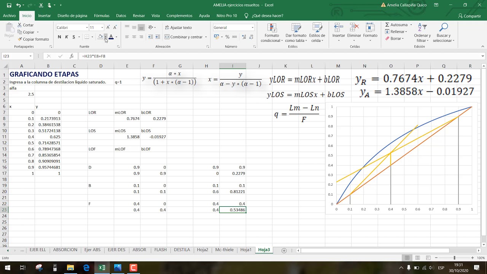The image size is (487, 274).
Task: Toggle underline with the S button
Action: [x=74, y=37]
